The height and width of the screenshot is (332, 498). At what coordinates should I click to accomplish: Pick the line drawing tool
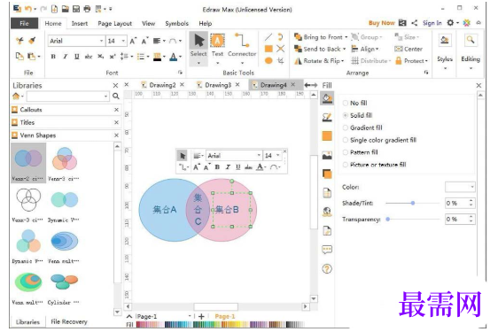click(x=268, y=37)
